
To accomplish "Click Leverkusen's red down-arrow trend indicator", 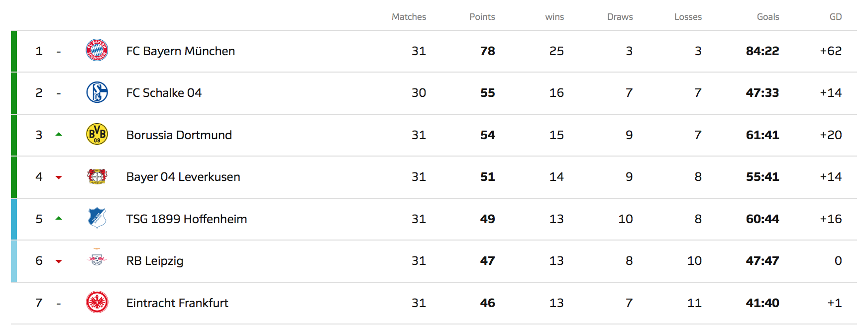I will coord(59,177).
